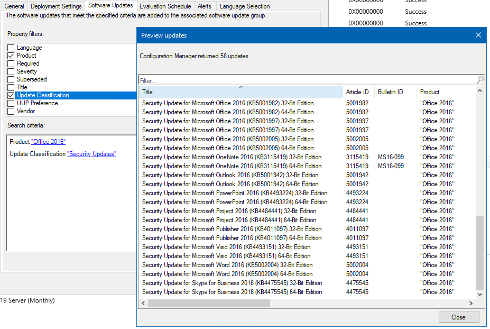Screen dimensions: 490x329
Task: Go to the Evaluation Schedule tab
Action: (x=165, y=6)
